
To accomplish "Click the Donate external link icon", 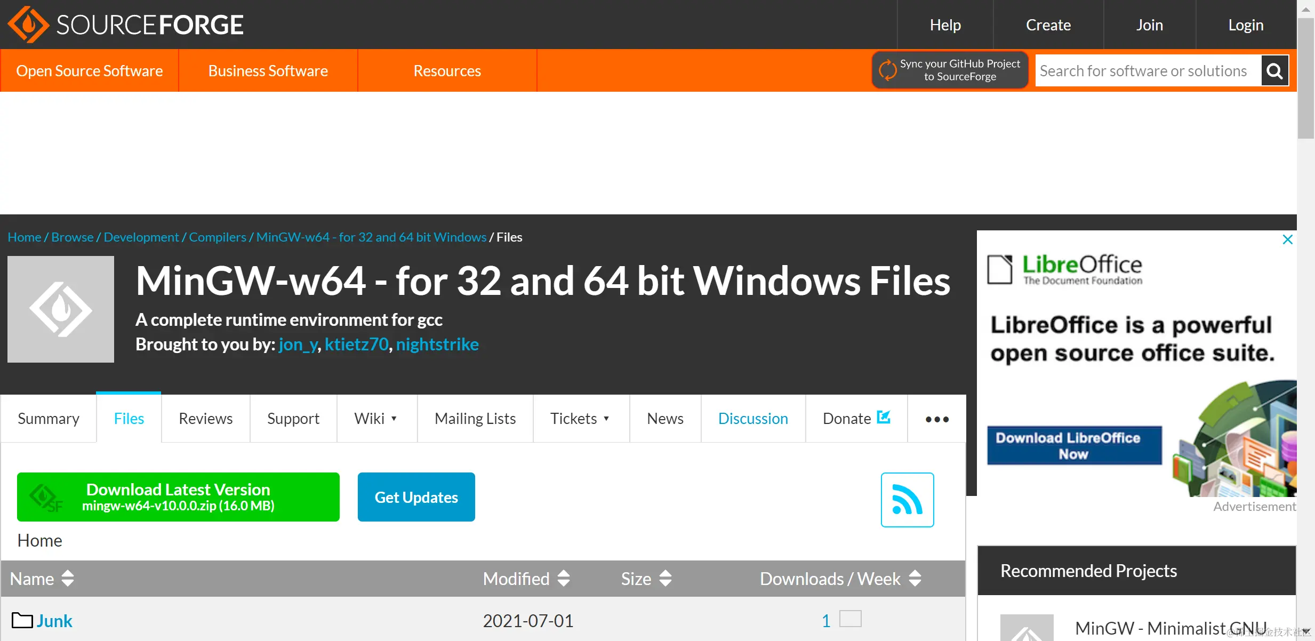I will tap(884, 417).
